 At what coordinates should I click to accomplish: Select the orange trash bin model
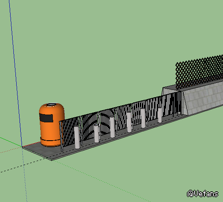click(x=52, y=125)
